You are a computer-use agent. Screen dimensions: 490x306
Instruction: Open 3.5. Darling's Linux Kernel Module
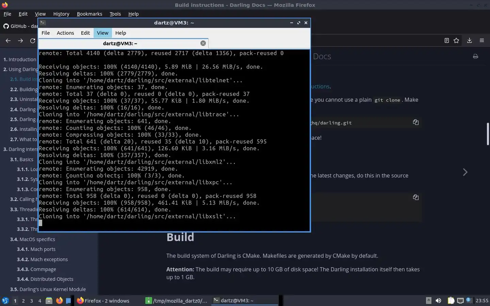pos(48,289)
